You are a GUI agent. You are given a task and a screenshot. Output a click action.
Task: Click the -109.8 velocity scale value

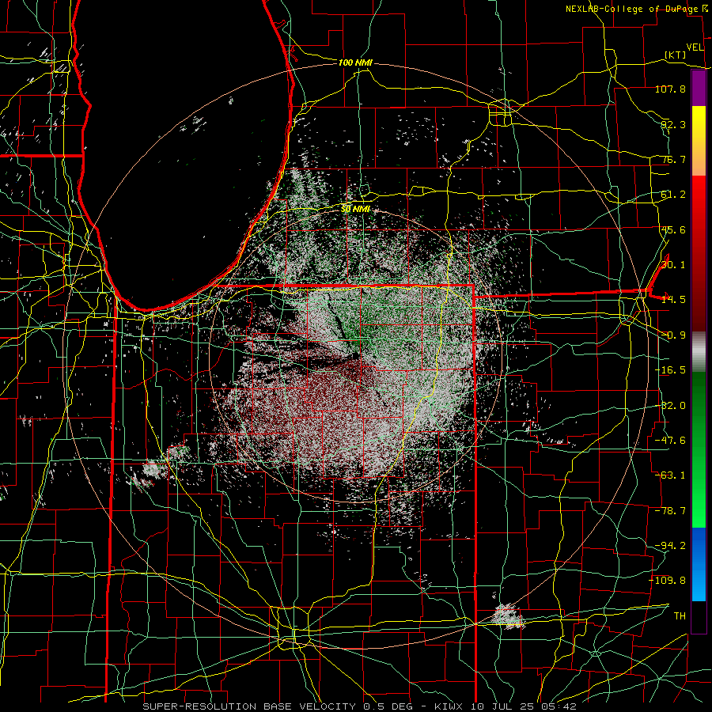(x=668, y=581)
